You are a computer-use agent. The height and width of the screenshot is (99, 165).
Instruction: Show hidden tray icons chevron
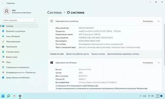(141, 96)
